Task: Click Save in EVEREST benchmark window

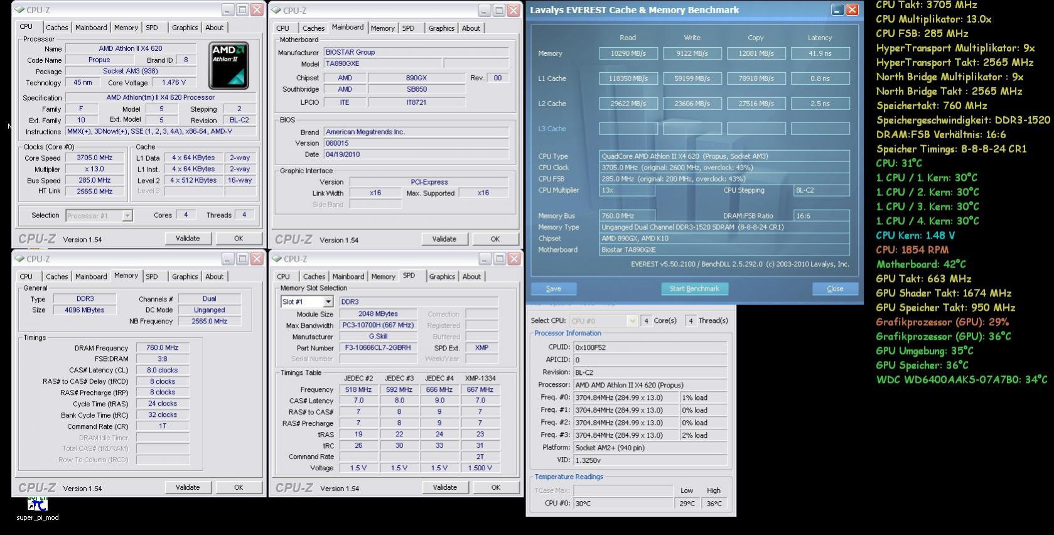Action: click(554, 289)
